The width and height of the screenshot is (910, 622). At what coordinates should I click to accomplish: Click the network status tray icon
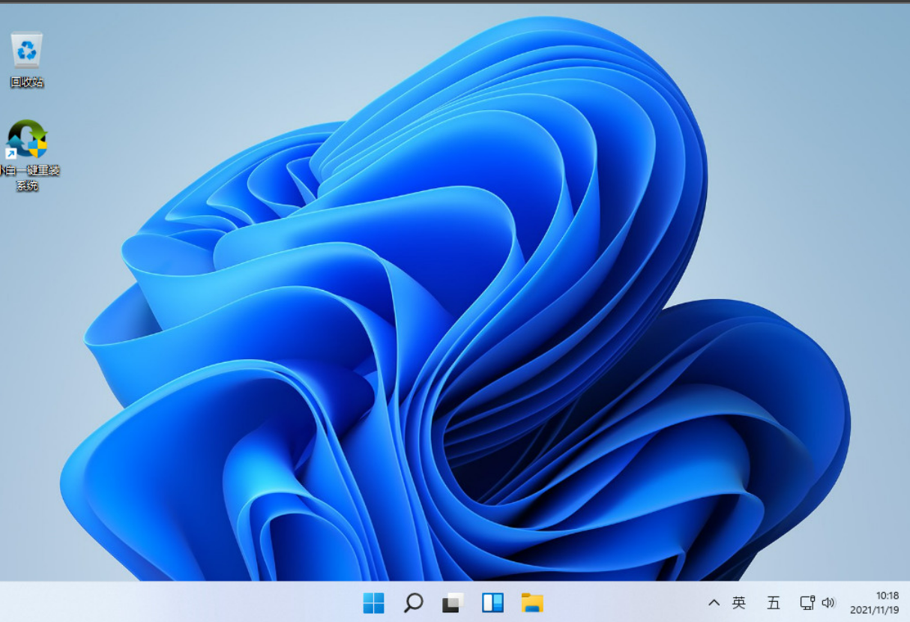pos(807,603)
